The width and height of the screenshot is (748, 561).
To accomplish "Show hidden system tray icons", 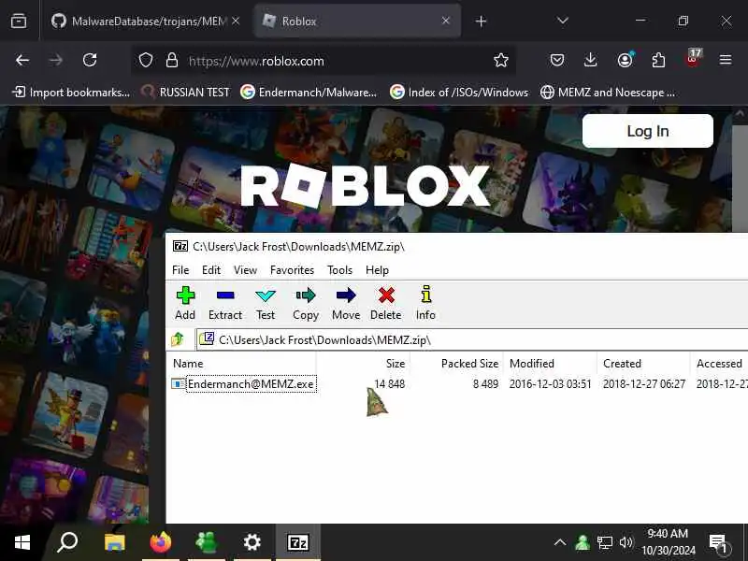I will (559, 542).
